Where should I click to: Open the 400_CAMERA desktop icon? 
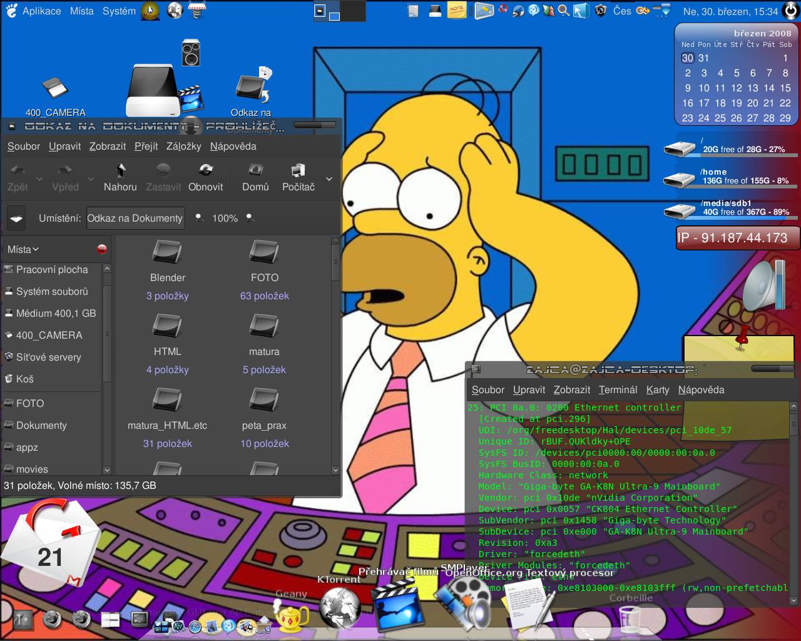click(x=55, y=88)
